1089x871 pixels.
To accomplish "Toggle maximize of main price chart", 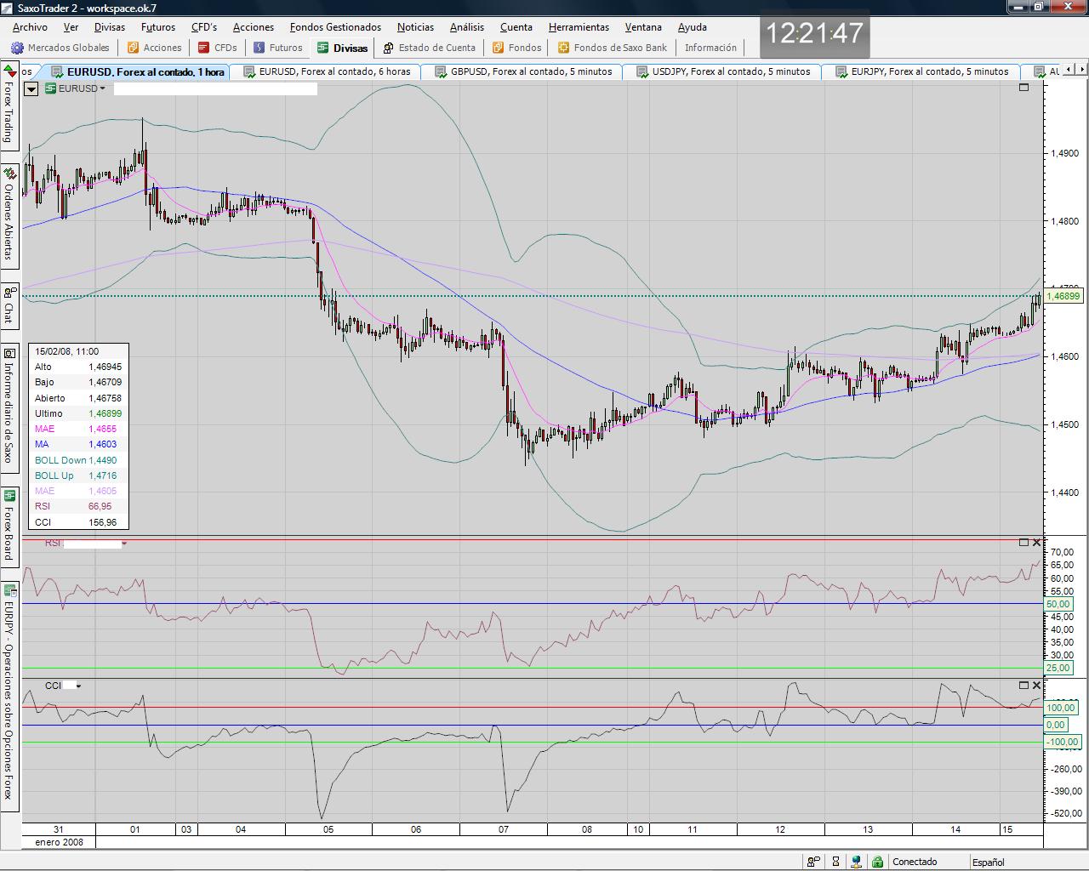I will [x=1023, y=87].
